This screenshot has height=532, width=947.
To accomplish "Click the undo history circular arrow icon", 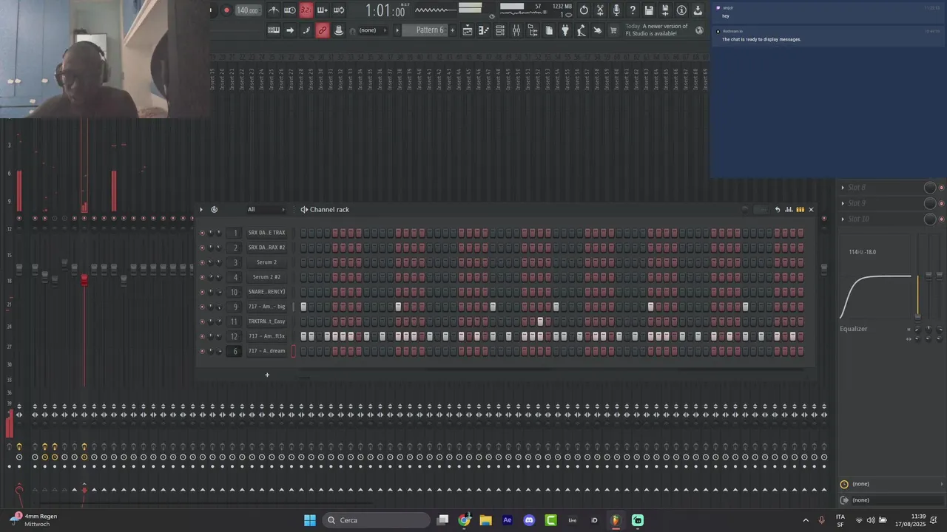I will [x=584, y=10].
